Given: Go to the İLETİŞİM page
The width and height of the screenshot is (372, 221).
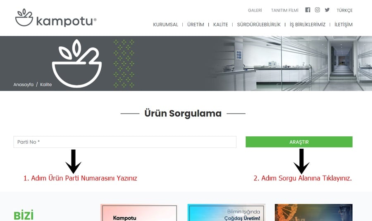Looking at the screenshot, I should (343, 25).
